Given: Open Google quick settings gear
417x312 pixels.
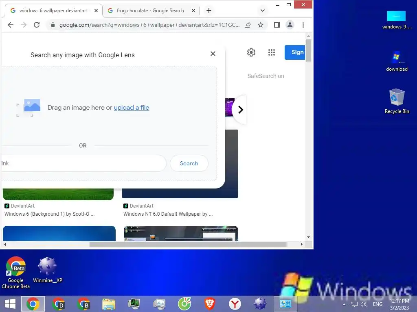Looking at the screenshot, I should (x=251, y=52).
